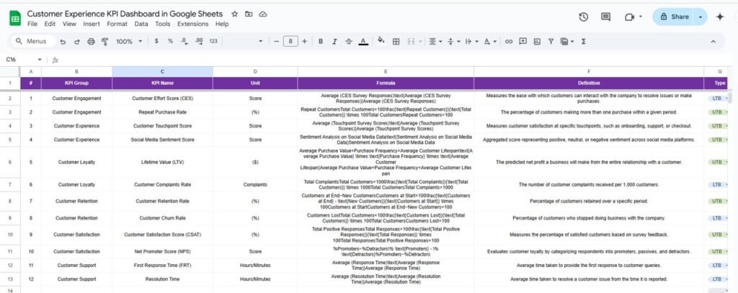Select the Net Promoter Score (NPS) cell
This screenshot has width=738, height=293.
tap(162, 252)
